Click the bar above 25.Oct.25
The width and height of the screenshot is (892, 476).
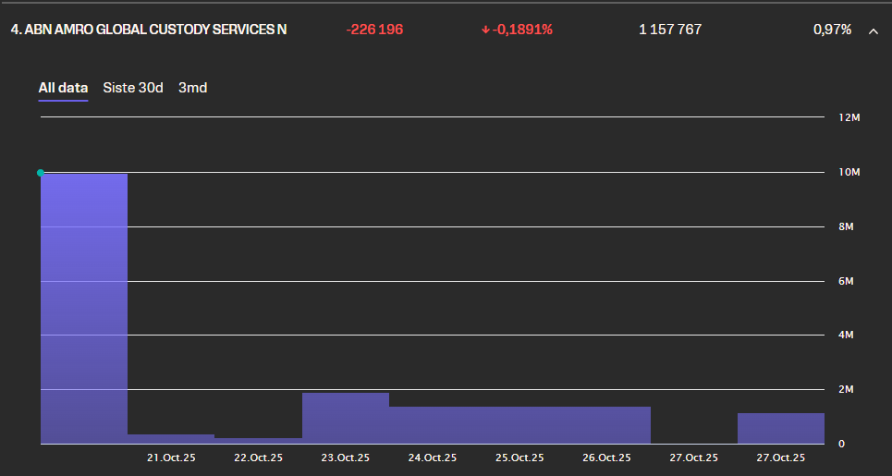(519, 424)
